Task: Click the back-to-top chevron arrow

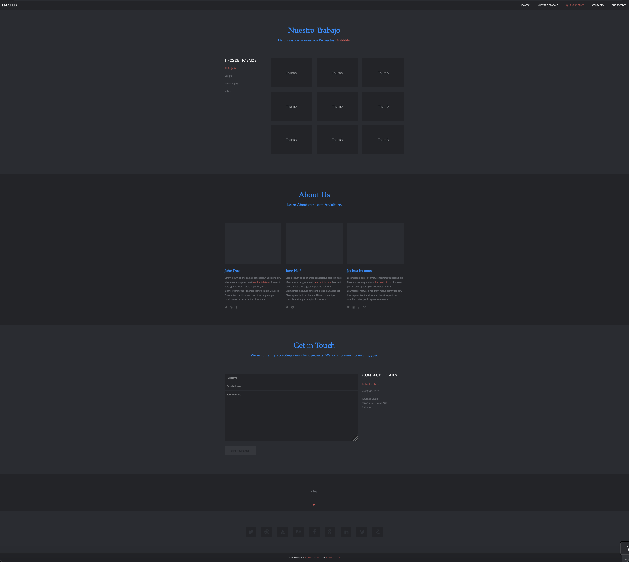Action: 626,559
